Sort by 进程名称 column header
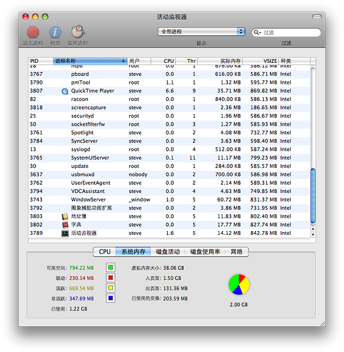Viewport: 344px width, 352px height. coord(90,61)
